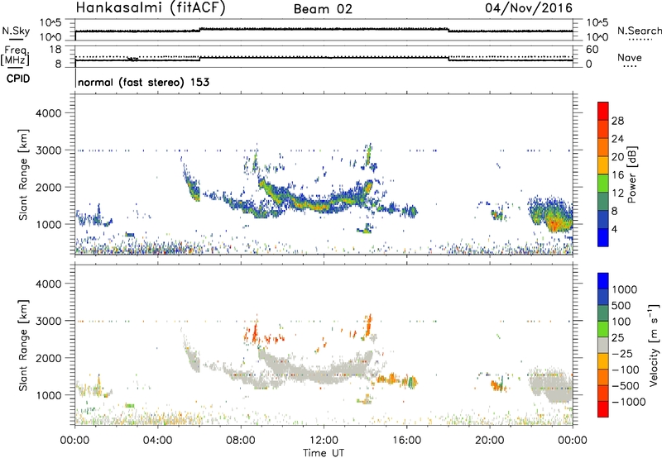Click the '4000' range tick of velocity panel
Screen dimensions: 662x458
[49, 284]
